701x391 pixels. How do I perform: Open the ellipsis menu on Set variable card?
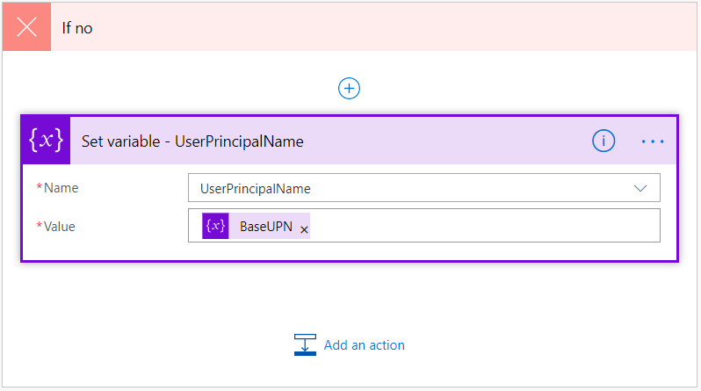click(653, 141)
